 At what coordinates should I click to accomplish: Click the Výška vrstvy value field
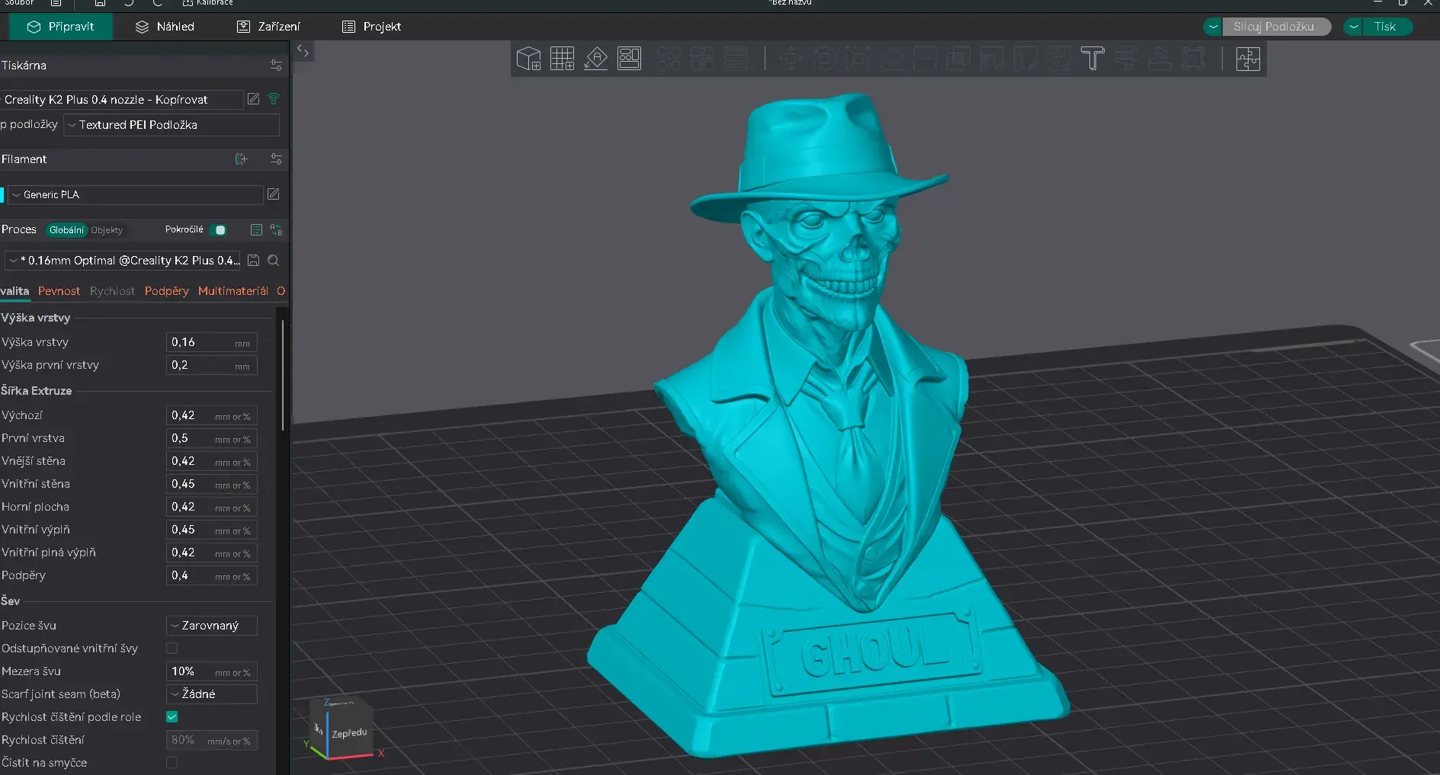(x=212, y=342)
